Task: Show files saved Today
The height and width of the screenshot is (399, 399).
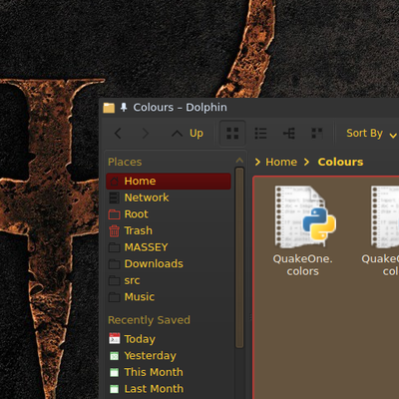Action: click(169, 339)
